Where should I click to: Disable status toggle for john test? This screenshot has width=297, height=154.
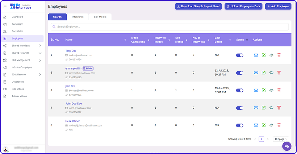[239, 90]
